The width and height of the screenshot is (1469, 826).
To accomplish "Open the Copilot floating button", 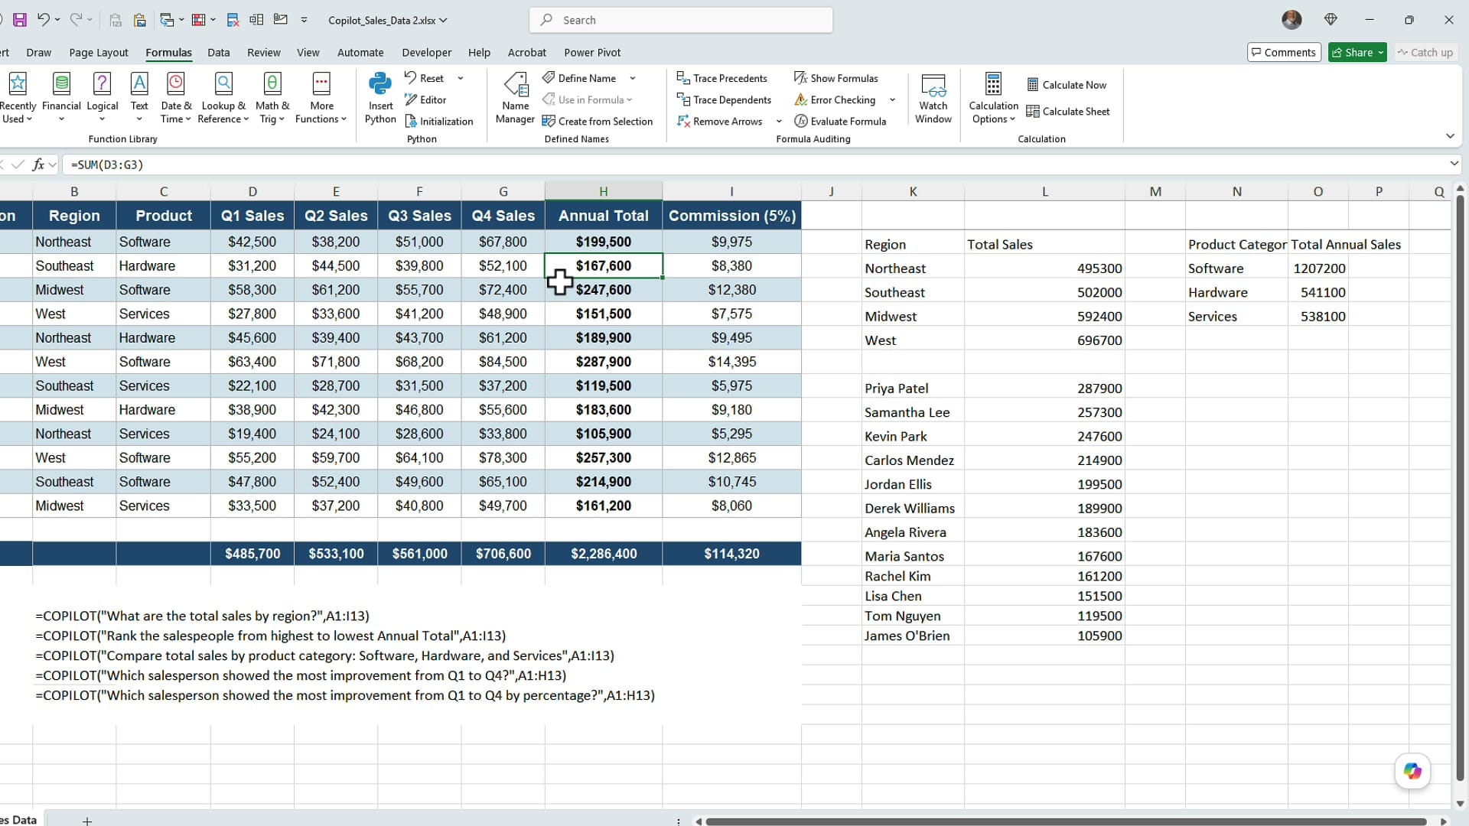I will point(1412,771).
